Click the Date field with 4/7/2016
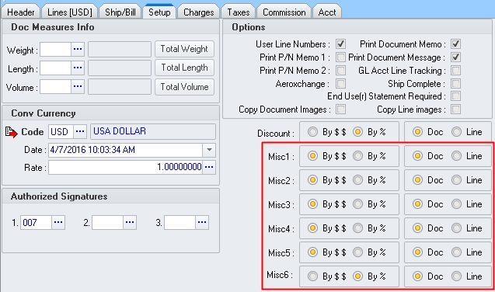The image size is (495, 292). pos(125,150)
